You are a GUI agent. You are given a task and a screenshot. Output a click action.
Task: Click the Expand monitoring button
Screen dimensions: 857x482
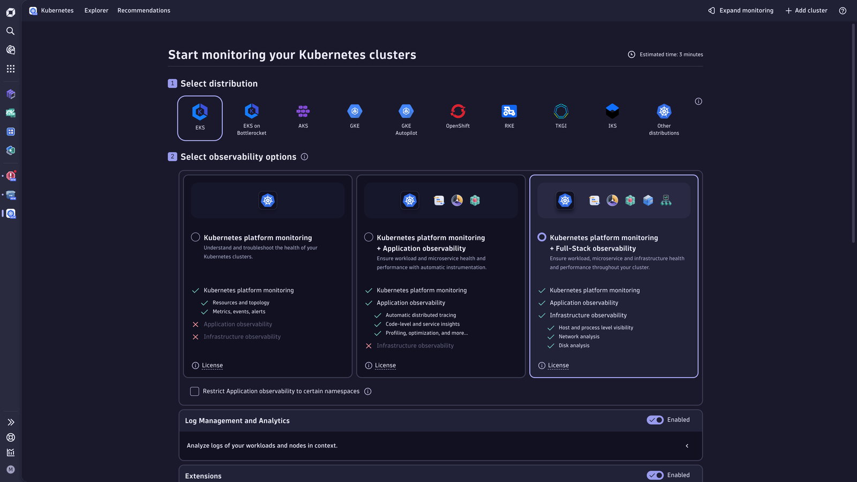pyautogui.click(x=741, y=11)
